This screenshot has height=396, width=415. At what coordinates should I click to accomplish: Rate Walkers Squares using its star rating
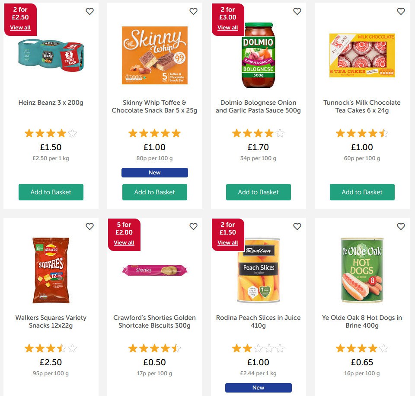(51, 348)
